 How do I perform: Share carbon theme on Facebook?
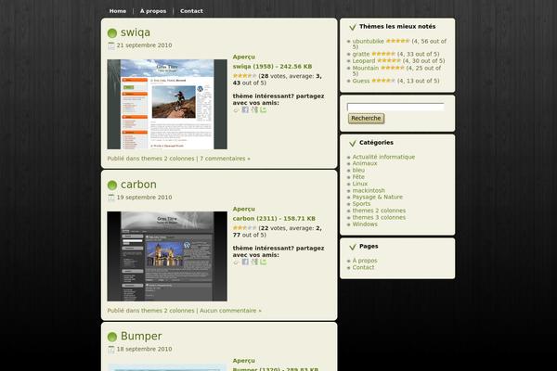click(245, 262)
